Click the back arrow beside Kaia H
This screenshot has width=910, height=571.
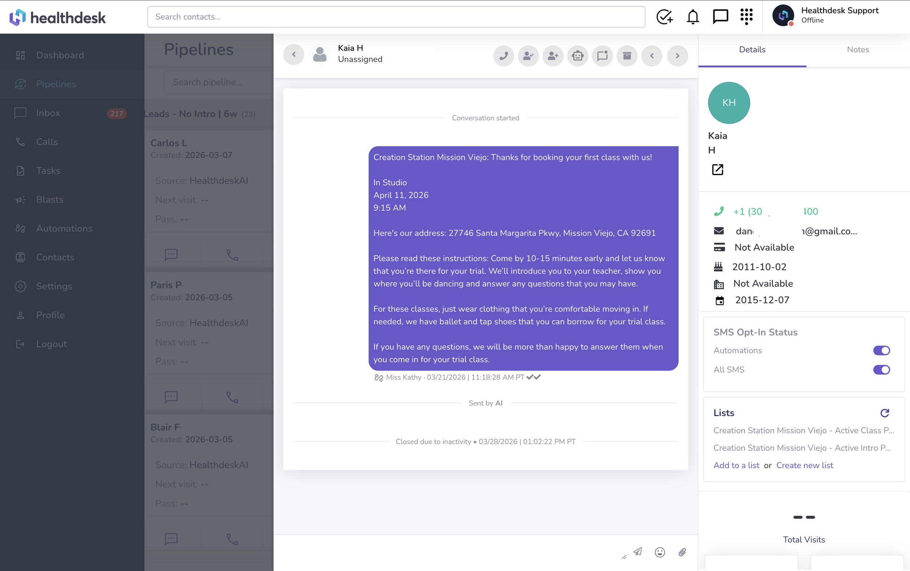point(293,55)
